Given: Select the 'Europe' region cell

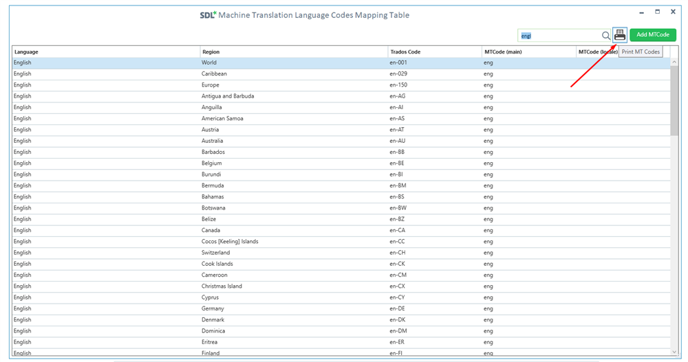Looking at the screenshot, I should (x=294, y=85).
